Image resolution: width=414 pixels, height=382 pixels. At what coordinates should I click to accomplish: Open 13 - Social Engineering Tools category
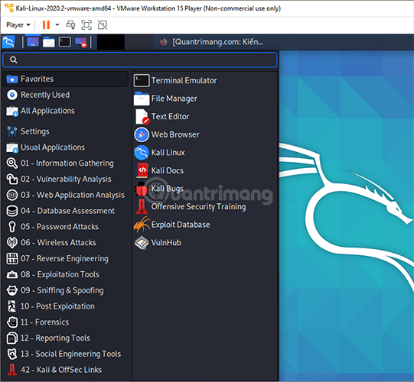click(66, 354)
